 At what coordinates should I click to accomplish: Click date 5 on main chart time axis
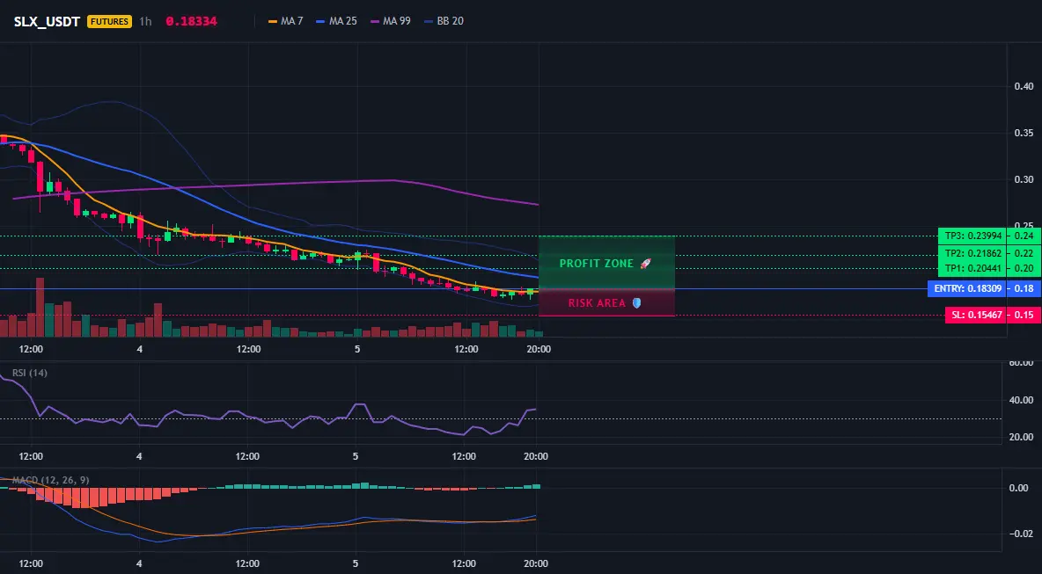(357, 349)
